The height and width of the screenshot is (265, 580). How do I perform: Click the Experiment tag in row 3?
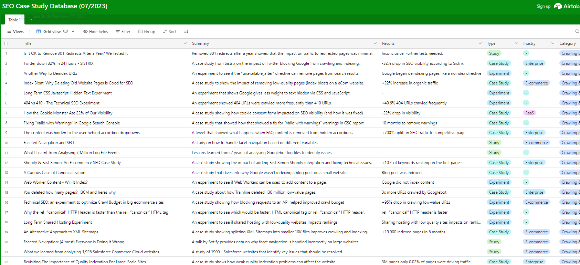pos(499,73)
